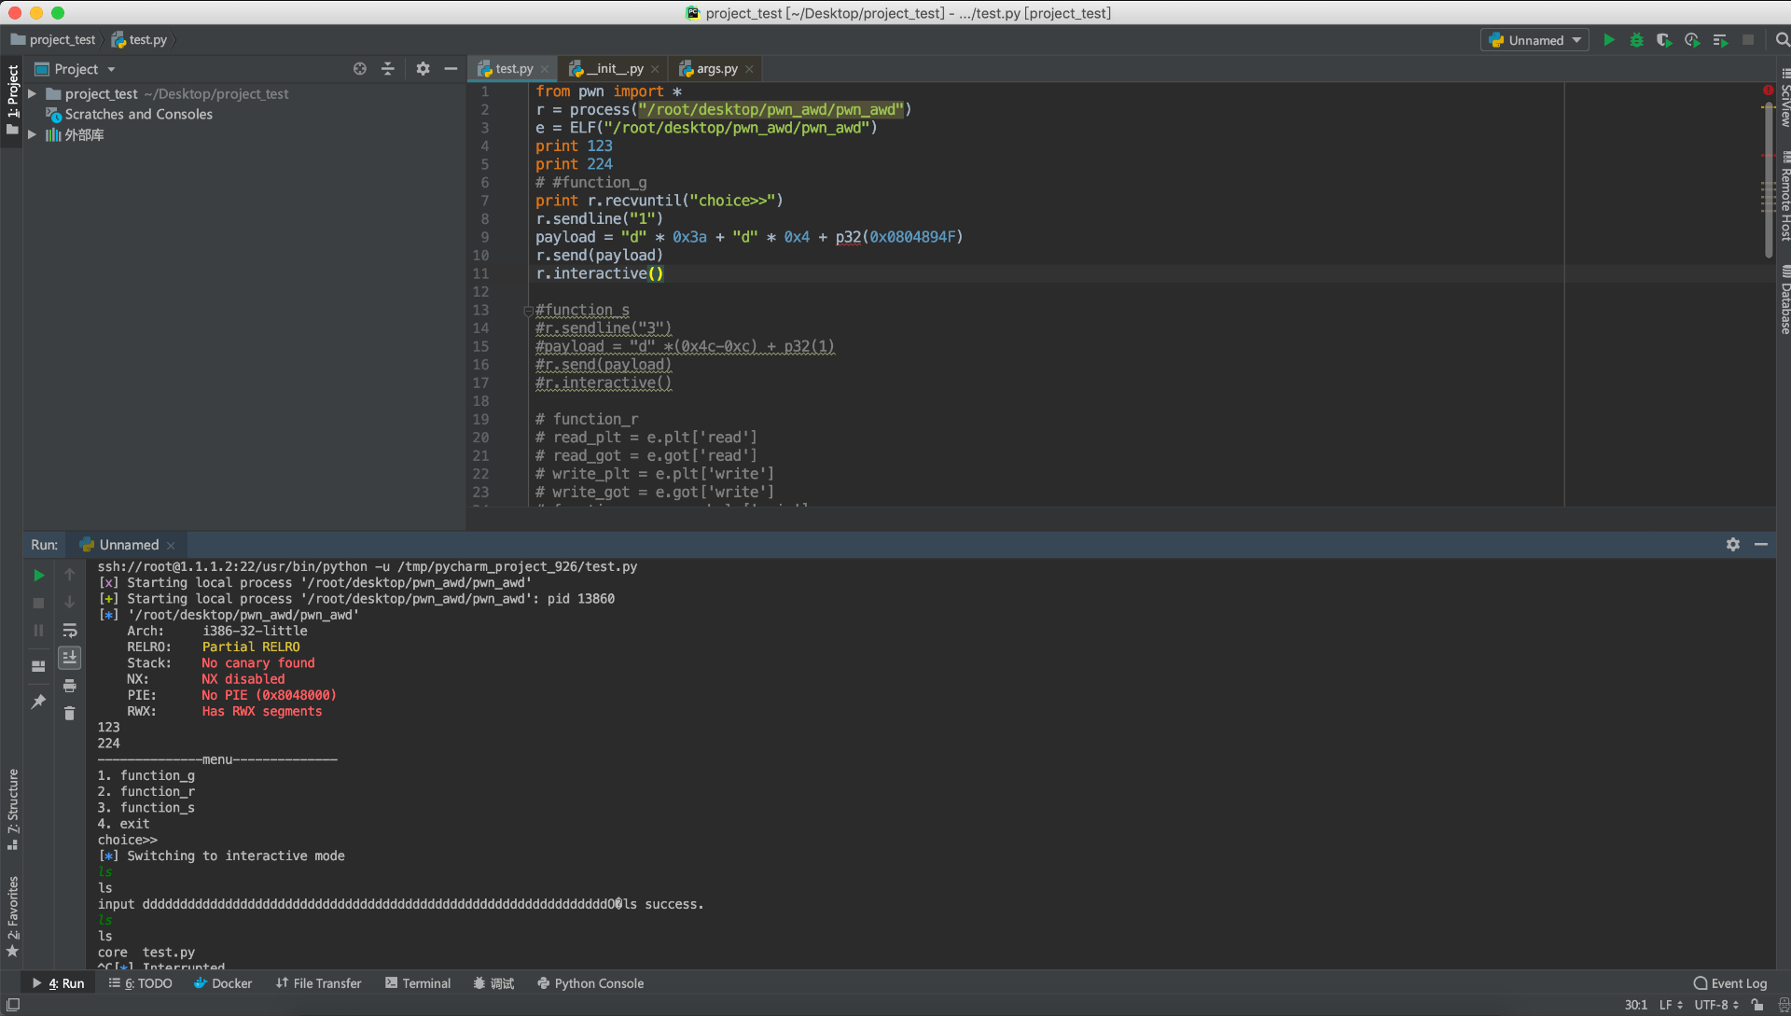The height and width of the screenshot is (1016, 1791).
Task: Toggle pin tab in Run panel
Action: (x=38, y=702)
